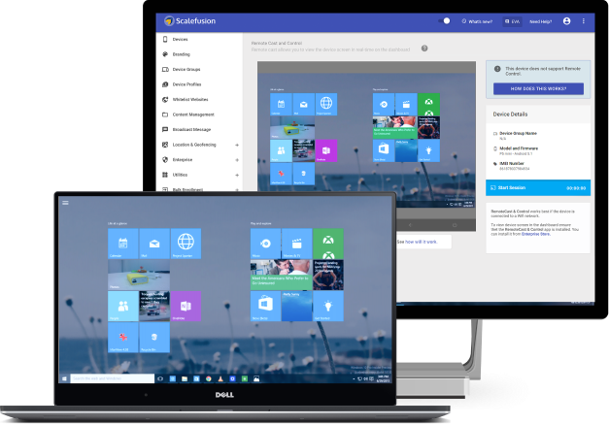Open the Calendar tile on the laptop
This screenshot has height=425, width=609.
pos(122,244)
